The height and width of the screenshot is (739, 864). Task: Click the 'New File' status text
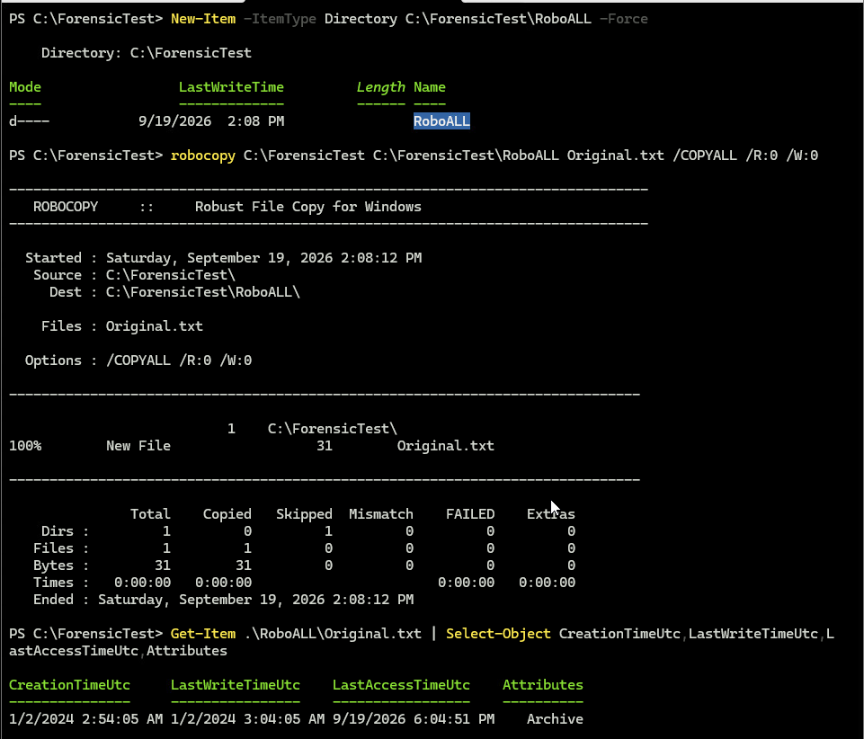click(138, 446)
